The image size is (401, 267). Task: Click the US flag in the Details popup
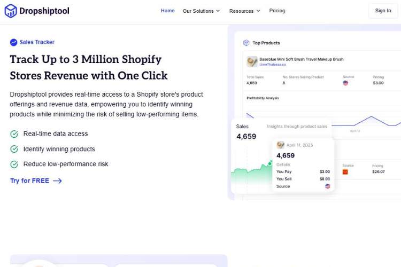(x=327, y=186)
